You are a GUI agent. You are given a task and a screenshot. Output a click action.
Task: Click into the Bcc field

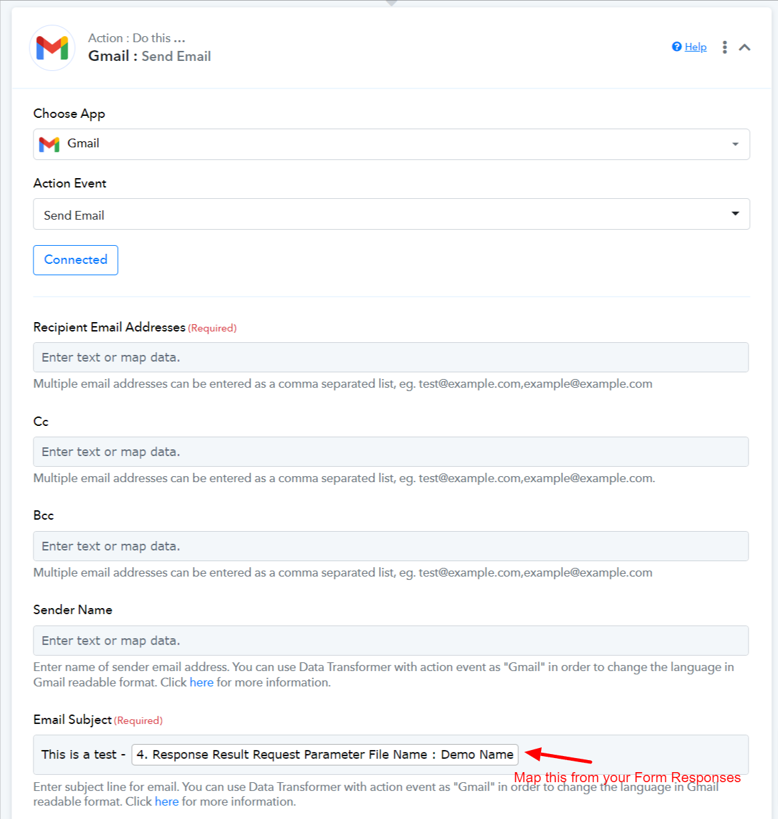(391, 546)
